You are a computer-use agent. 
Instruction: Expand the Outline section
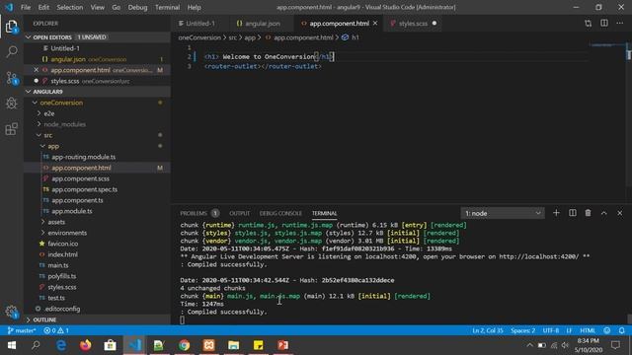coord(97,319)
